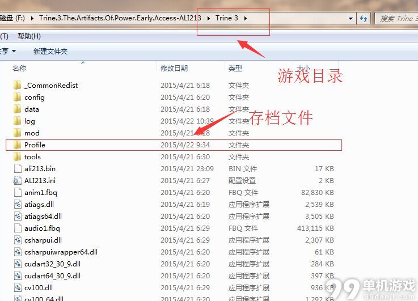418x301 pixels.
Task: Select ALI213.ini file name
Action: tap(40, 181)
